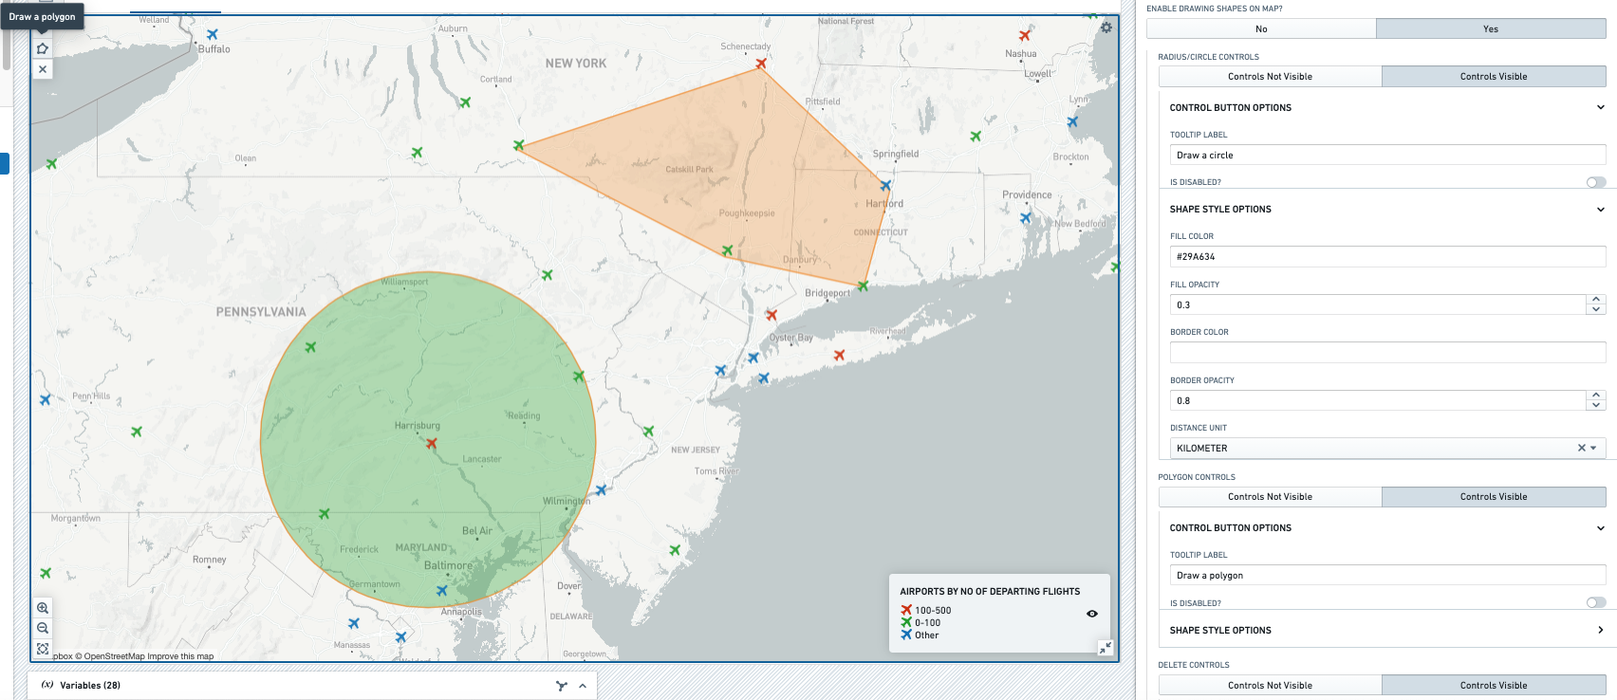
Task: Set Radius/Circle controls to Not Visible
Action: 1270,77
